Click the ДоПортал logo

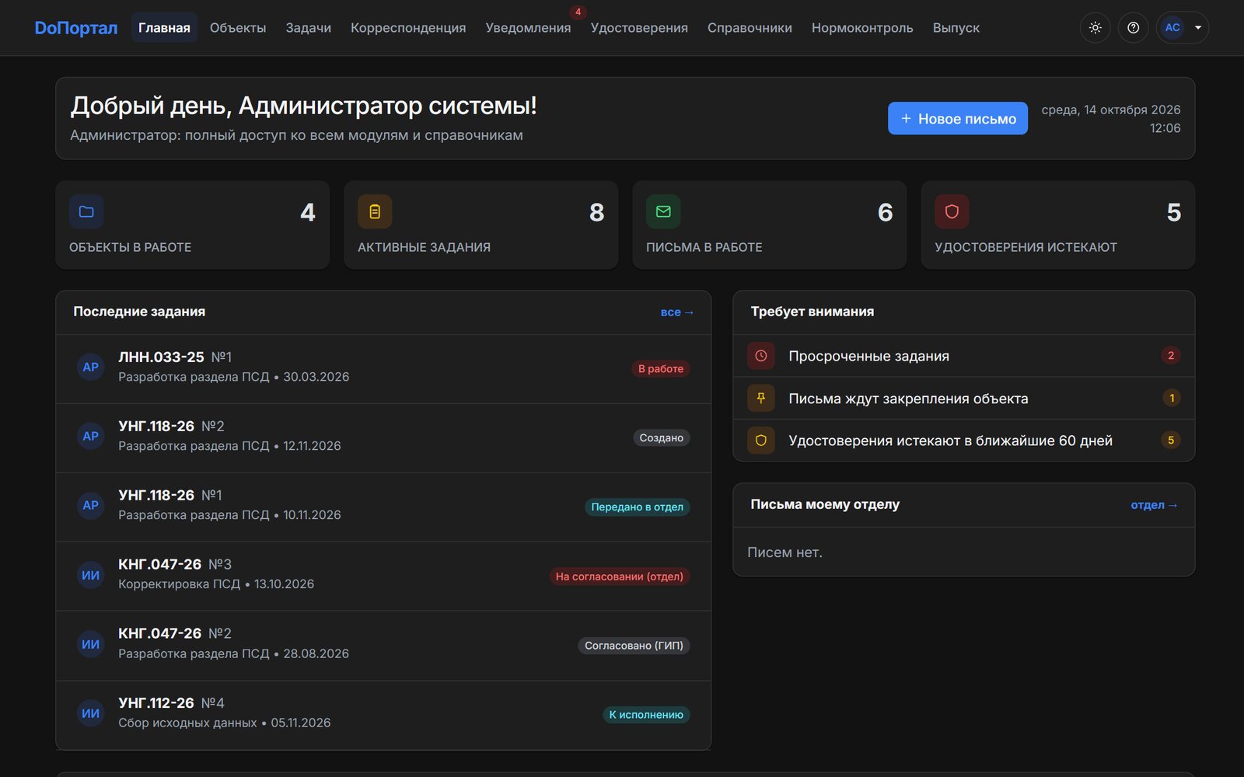click(76, 28)
